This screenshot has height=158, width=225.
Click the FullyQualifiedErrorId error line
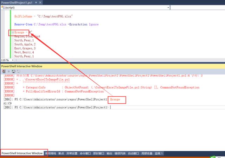[x=54, y=92]
